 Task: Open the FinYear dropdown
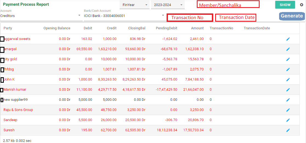pos(134,5)
